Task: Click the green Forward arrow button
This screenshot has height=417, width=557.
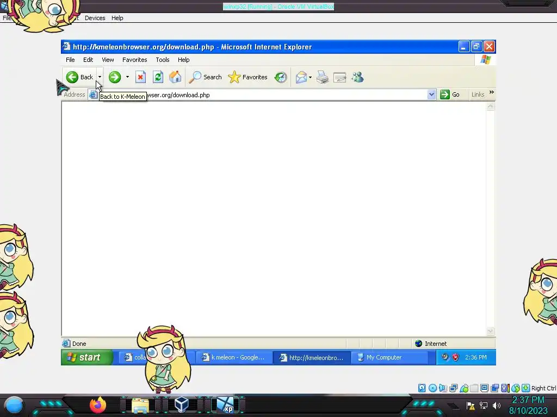Action: tap(115, 77)
